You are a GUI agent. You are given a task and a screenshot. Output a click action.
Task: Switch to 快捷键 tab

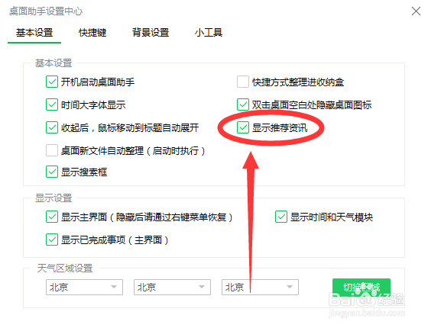pyautogui.click(x=92, y=33)
